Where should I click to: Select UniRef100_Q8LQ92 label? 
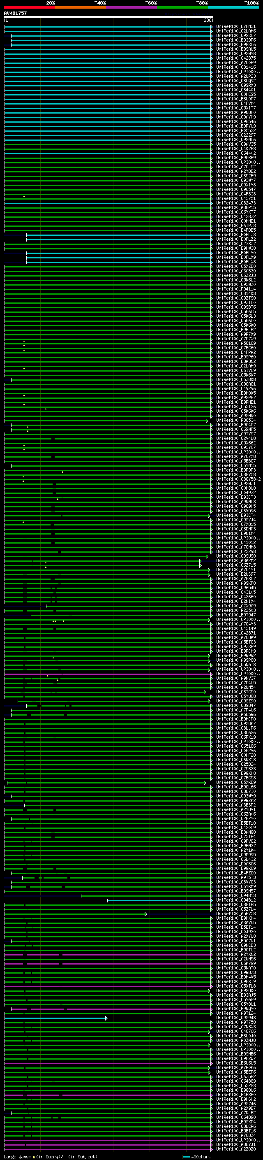(235, 81)
